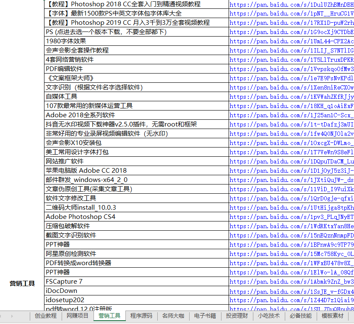The height and width of the screenshot is (324, 354).
Task: Open the 必备技能 sheet
Action: tap(300, 316)
